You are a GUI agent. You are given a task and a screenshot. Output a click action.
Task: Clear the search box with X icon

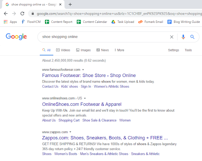(x=172, y=37)
